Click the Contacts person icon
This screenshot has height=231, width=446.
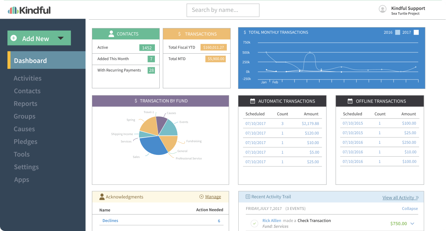click(x=111, y=34)
